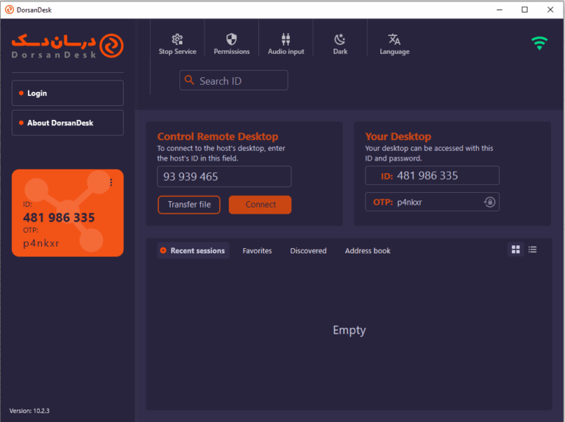Image resolution: width=565 pixels, height=422 pixels.
Task: Click Your Desktop ID field 481 986 335
Action: (x=432, y=175)
